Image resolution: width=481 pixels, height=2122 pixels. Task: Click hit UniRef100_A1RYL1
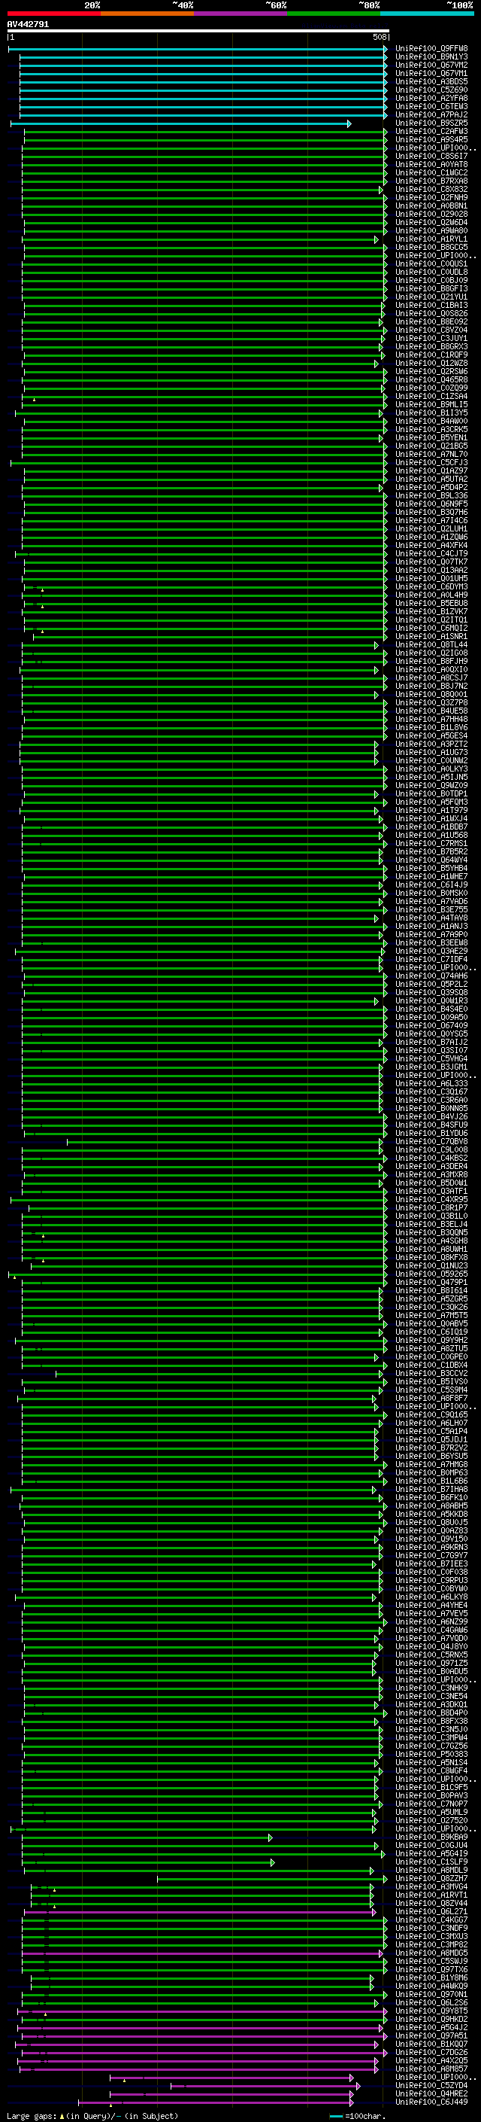(x=431, y=239)
